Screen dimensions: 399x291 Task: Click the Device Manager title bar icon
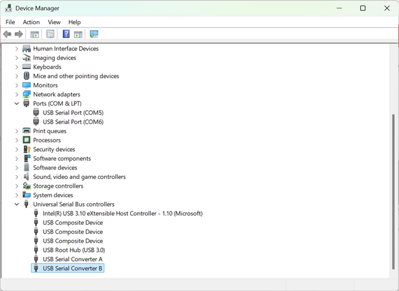(x=8, y=8)
